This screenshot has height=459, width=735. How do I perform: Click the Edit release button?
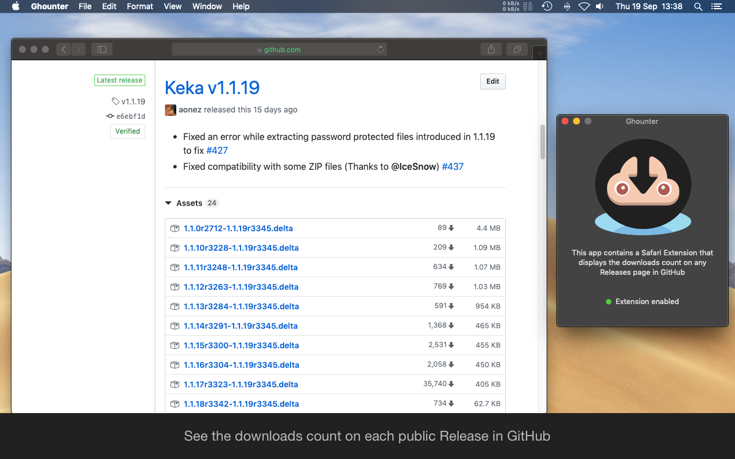pyautogui.click(x=493, y=81)
